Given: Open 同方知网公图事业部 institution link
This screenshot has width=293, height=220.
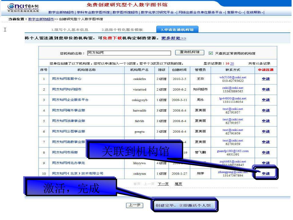Looking at the screenshot, I should click(69, 131).
